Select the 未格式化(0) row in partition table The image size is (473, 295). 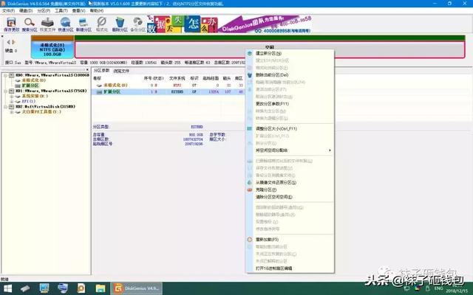click(169, 86)
